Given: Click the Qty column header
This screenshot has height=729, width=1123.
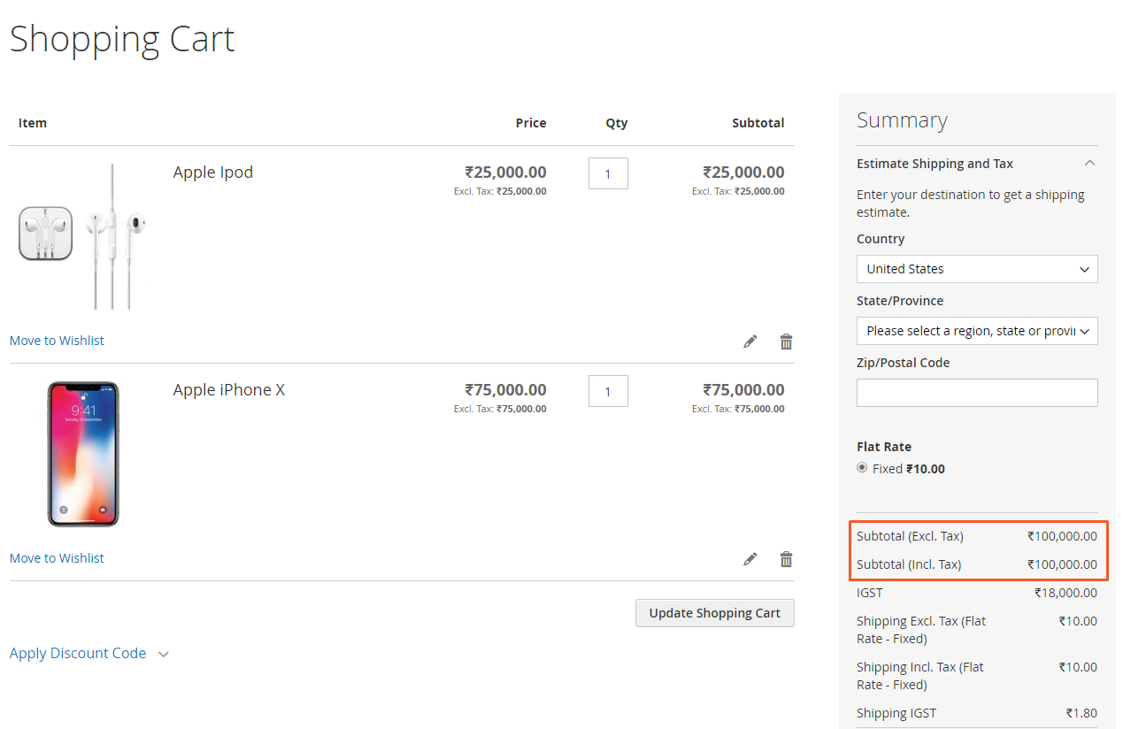Looking at the screenshot, I should (617, 123).
